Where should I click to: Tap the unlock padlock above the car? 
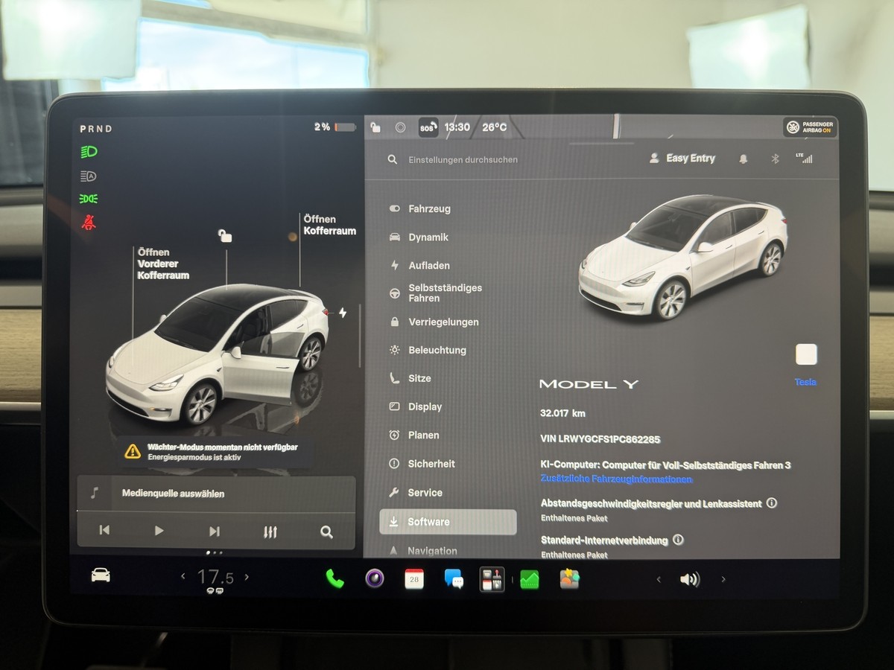click(x=225, y=236)
